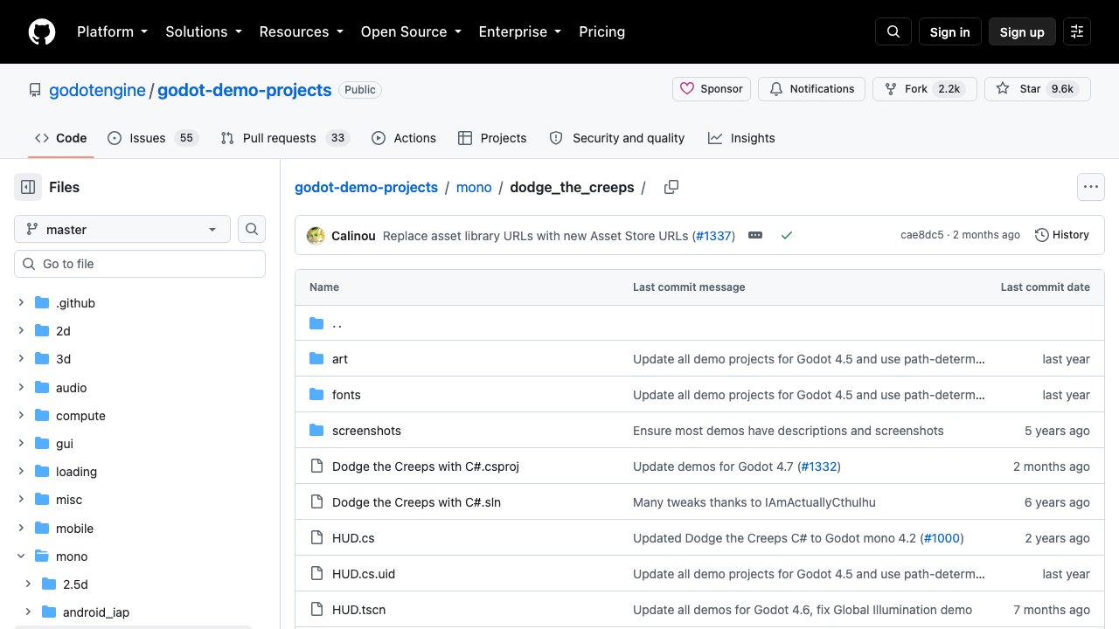
Task: Click the Sign in button
Action: point(950,31)
